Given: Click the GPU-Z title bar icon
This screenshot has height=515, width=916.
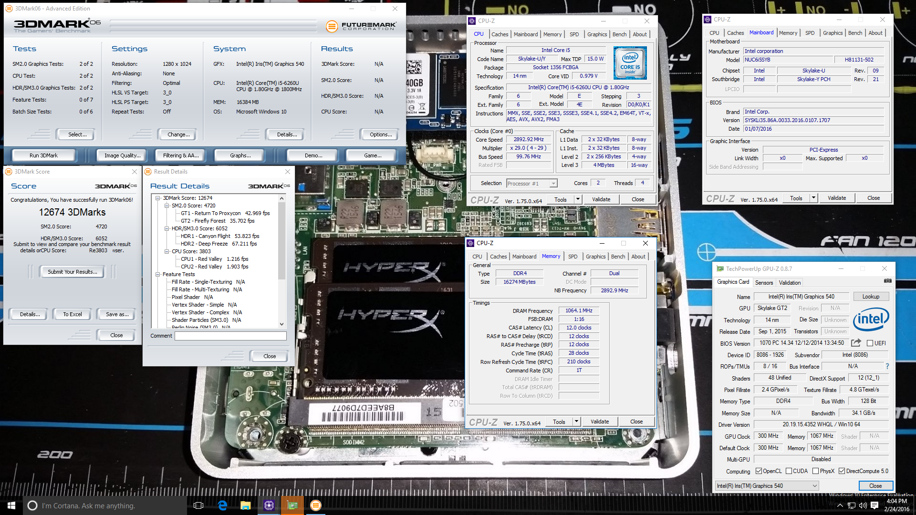Looking at the screenshot, I should tap(720, 269).
